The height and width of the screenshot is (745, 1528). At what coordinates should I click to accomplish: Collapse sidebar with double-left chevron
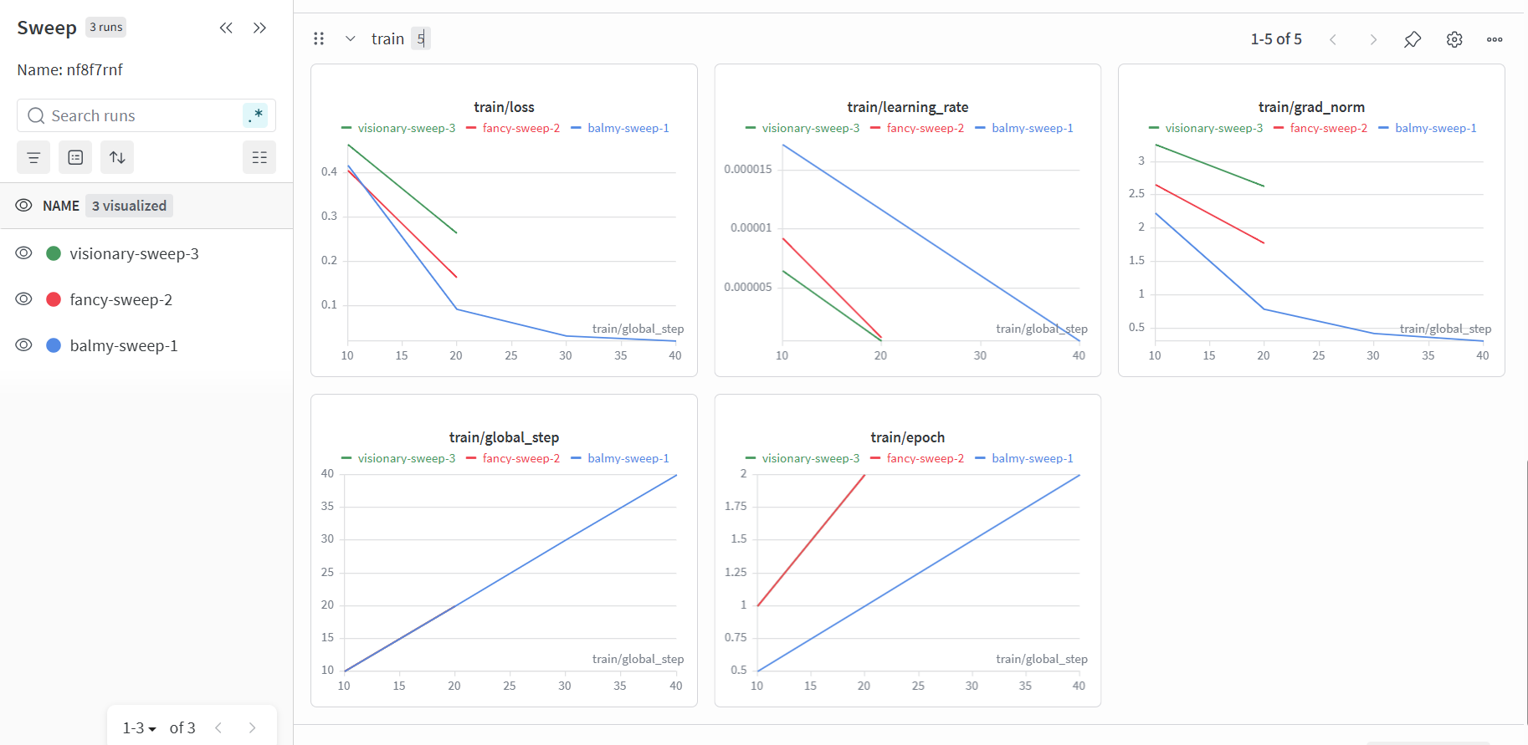pos(226,28)
